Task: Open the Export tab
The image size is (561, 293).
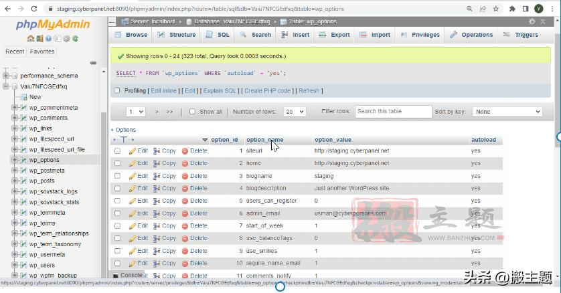Action: (x=335, y=35)
